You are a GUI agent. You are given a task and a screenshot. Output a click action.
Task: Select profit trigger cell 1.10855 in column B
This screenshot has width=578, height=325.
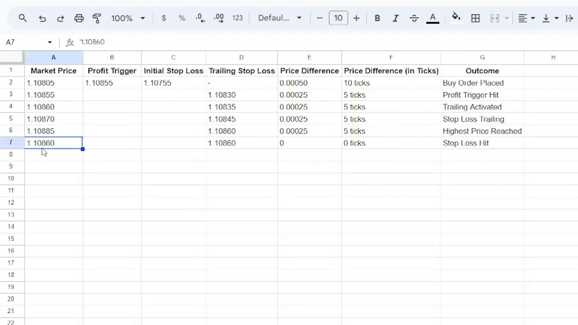[x=112, y=83]
